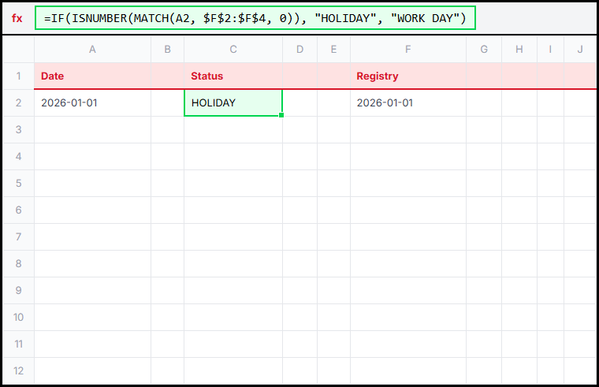Click the select-all corner box
The width and height of the screenshot is (599, 387).
pos(18,50)
